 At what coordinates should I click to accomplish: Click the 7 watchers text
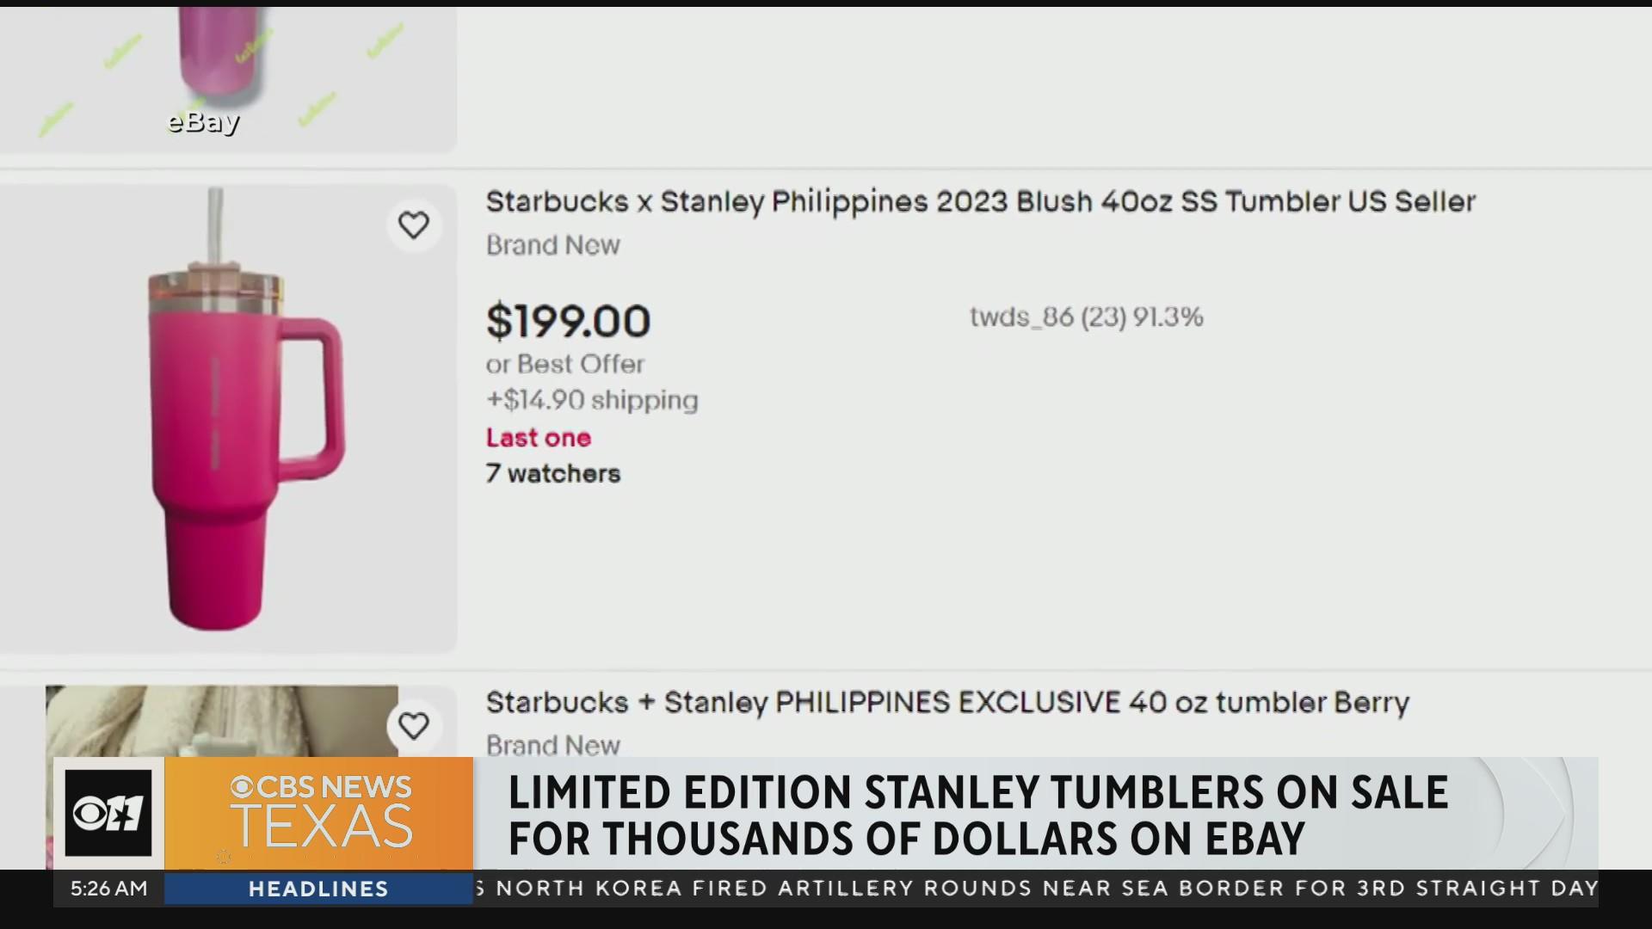[553, 474]
